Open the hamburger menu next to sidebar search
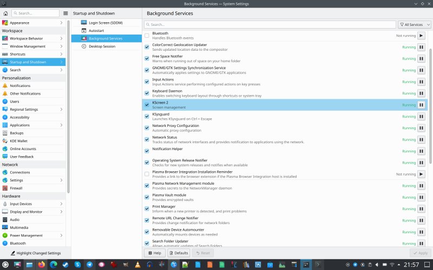The image size is (433, 270). tap(65, 13)
